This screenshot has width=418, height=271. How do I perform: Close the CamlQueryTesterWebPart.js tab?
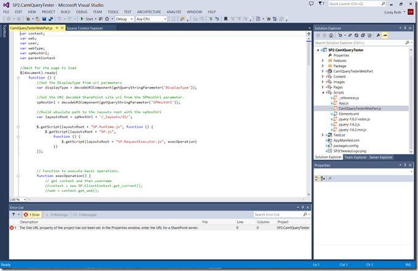[62, 28]
